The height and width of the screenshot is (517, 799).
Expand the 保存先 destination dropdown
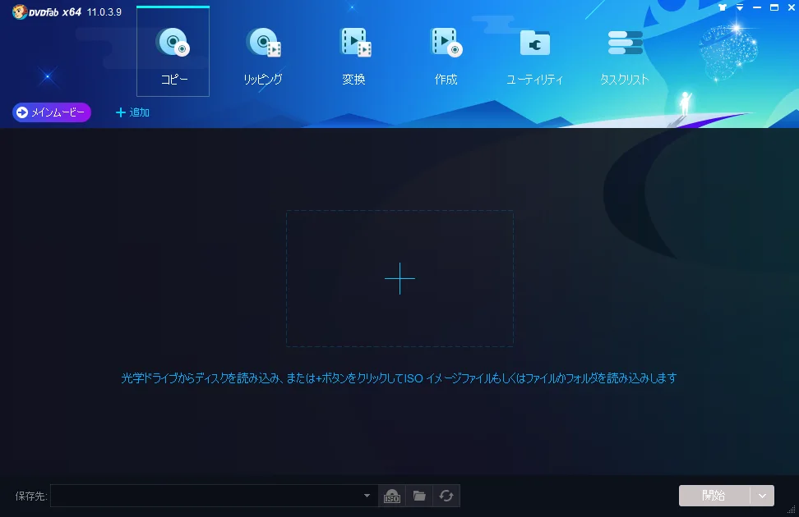[x=367, y=496]
